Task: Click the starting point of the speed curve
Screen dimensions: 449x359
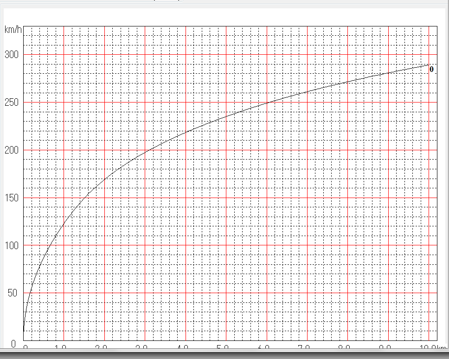Action: tap(24, 332)
